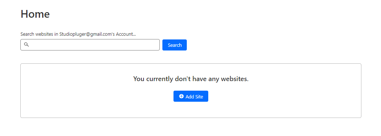Select the search box beside the Search button
The height and width of the screenshot is (136, 381).
point(90,45)
